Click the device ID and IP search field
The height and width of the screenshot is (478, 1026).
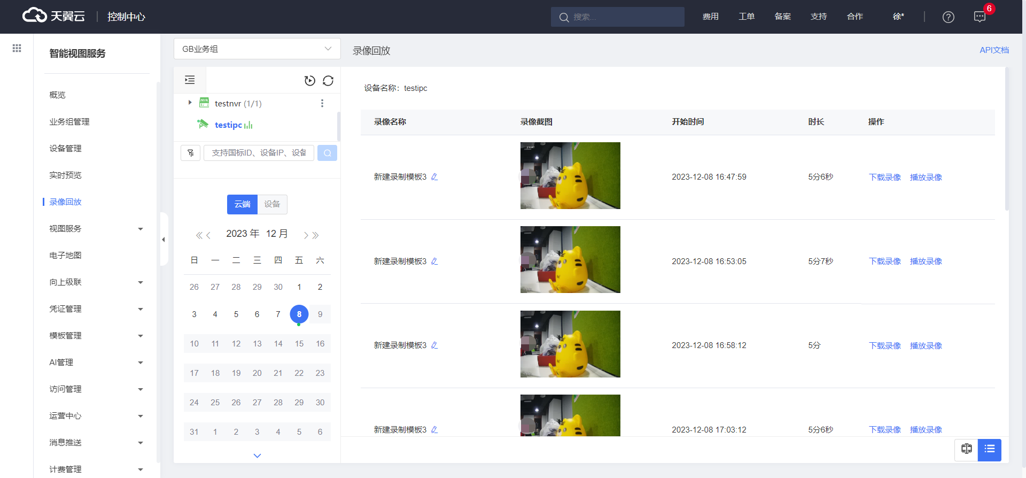pyautogui.click(x=259, y=153)
